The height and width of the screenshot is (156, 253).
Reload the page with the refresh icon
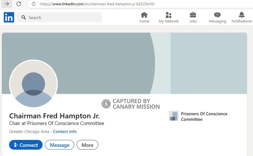click(19, 4)
